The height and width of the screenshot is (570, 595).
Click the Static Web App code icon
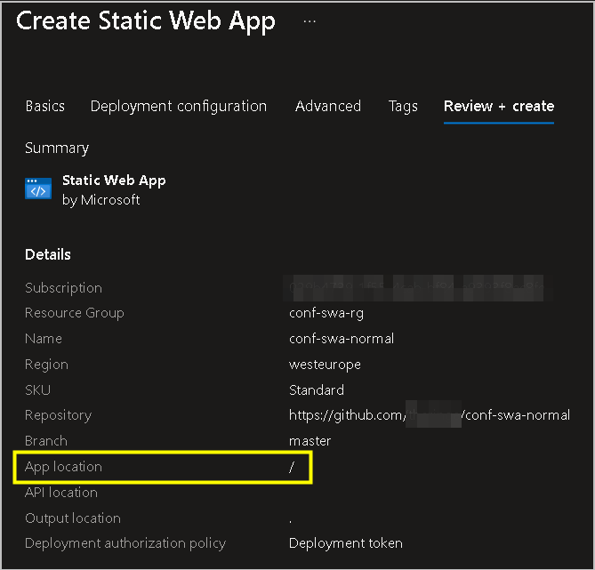coord(38,189)
